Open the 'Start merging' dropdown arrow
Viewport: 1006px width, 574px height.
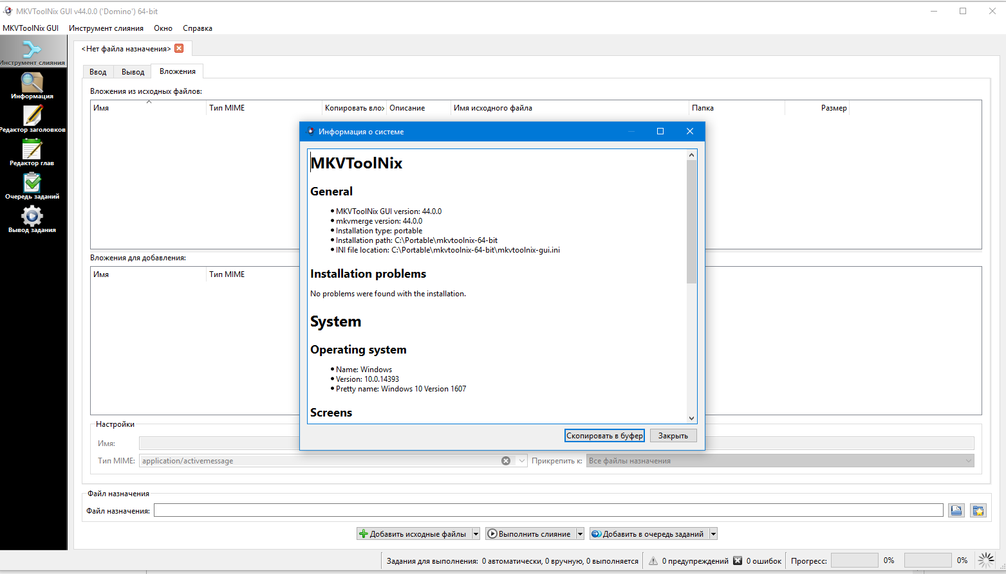pyautogui.click(x=580, y=534)
